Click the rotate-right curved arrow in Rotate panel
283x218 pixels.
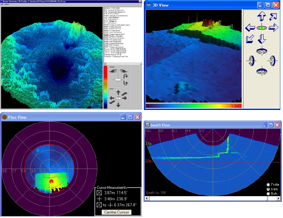point(124,71)
